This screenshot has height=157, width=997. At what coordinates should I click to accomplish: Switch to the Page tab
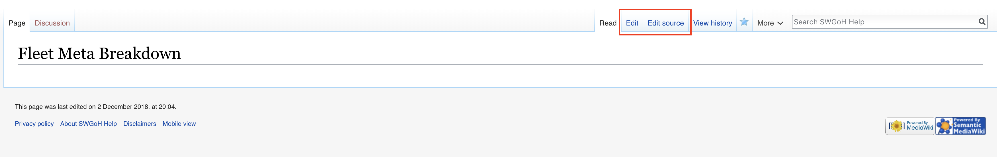coord(17,23)
